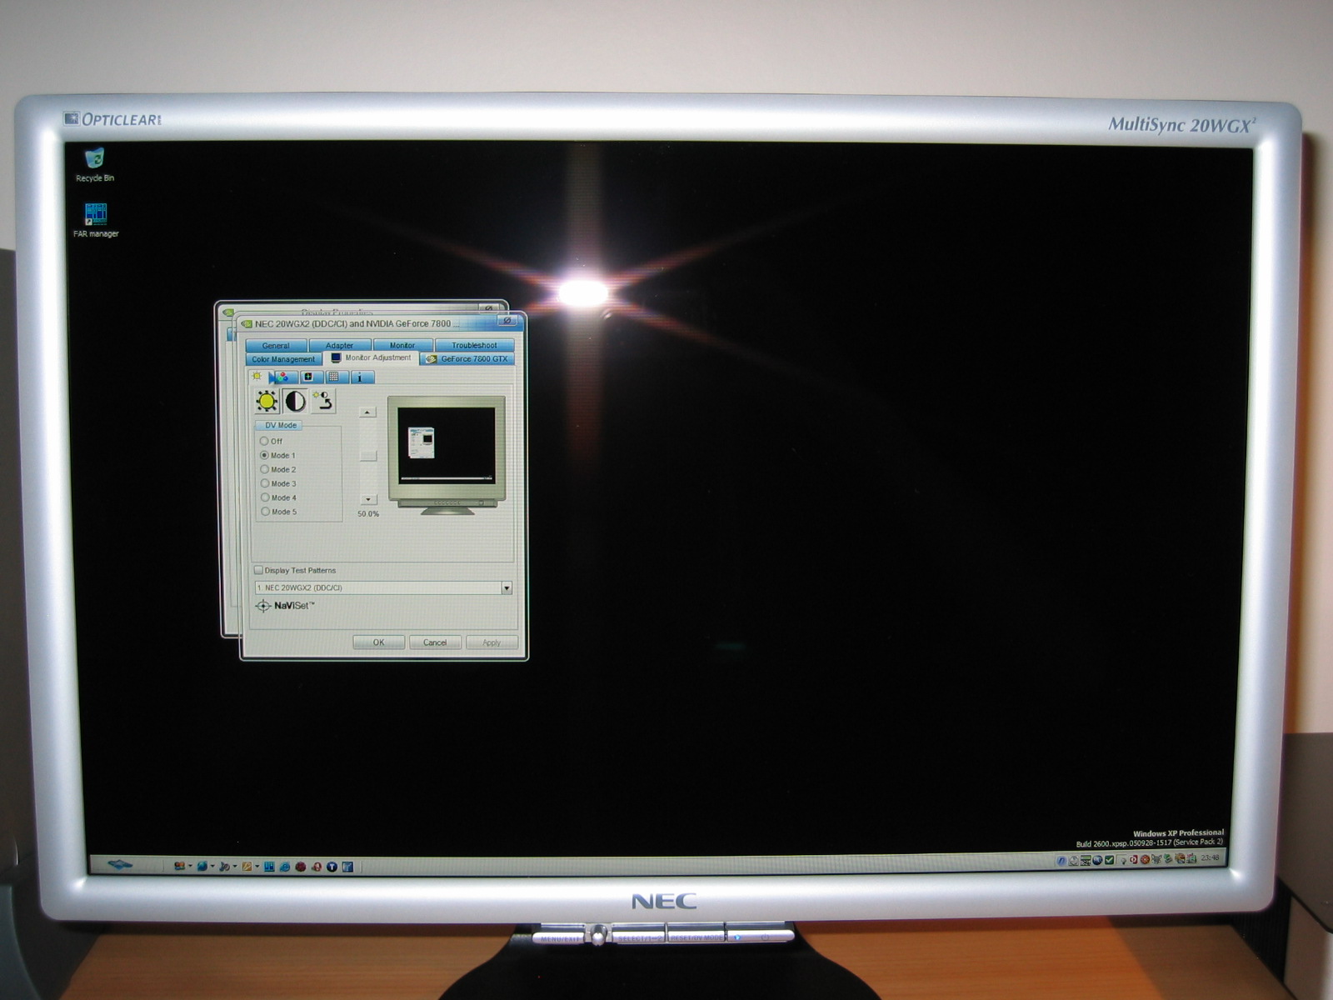Image resolution: width=1333 pixels, height=1000 pixels.
Task: Expand the dropdown arrow beside the orange pencil icon
Action: point(257,866)
